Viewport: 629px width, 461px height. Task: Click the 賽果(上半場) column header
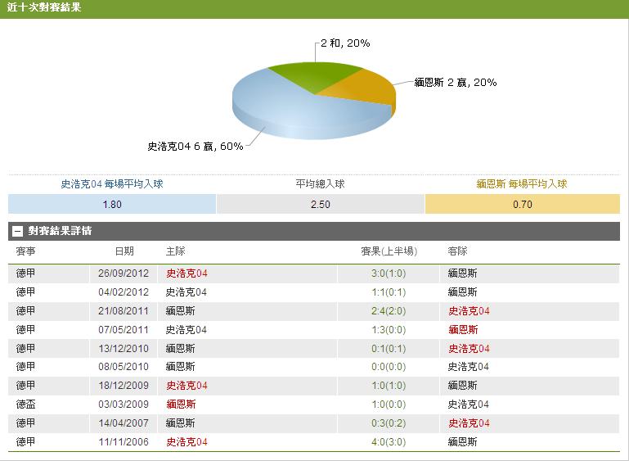(389, 251)
